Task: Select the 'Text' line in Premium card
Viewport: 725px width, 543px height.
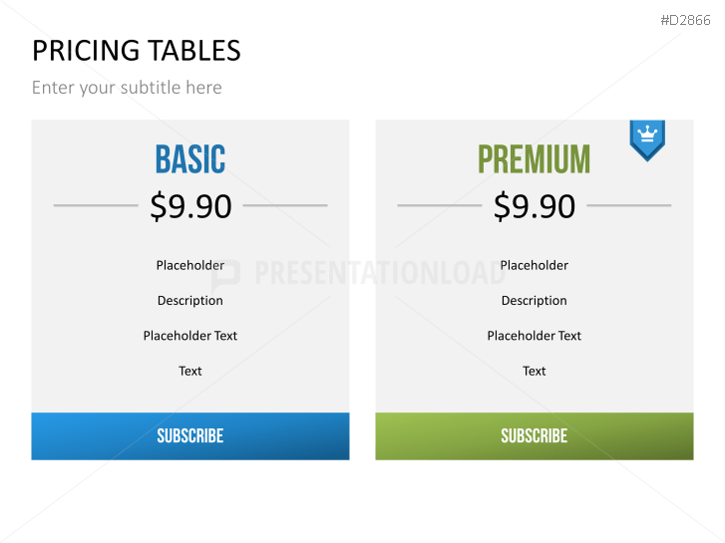Action: [x=535, y=371]
